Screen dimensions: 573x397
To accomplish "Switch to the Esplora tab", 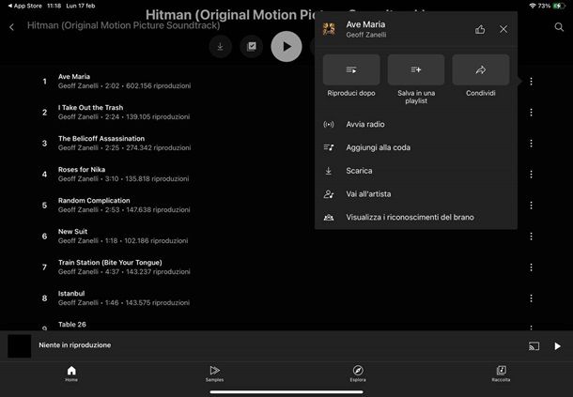I will coord(358,374).
